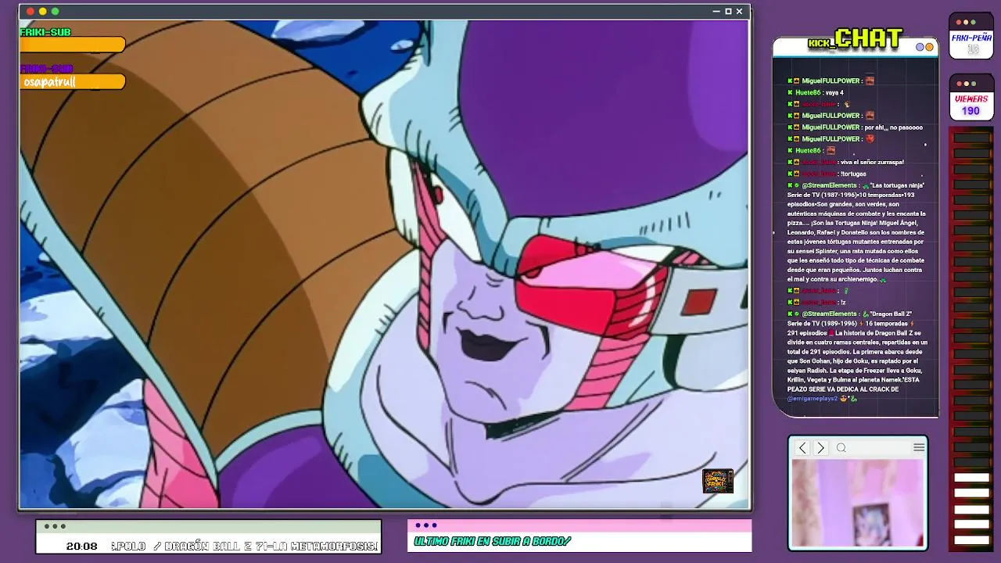1001x563 pixels.
Task: Click the scrolling Dragon Ball Z episode title
Action: tap(246, 546)
